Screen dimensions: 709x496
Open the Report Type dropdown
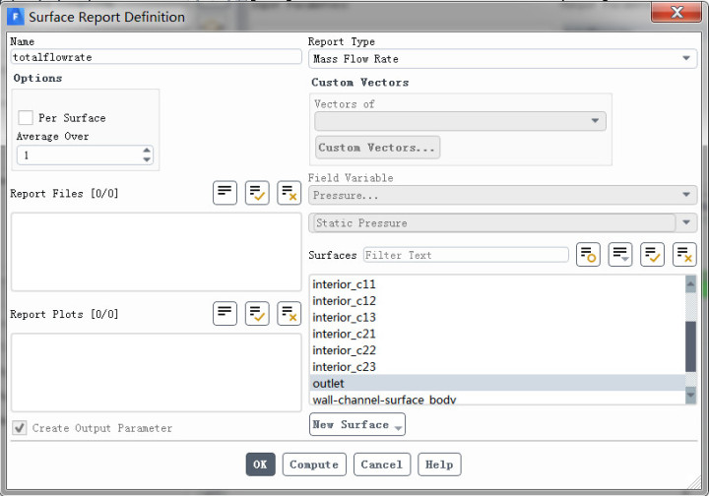[x=502, y=59]
